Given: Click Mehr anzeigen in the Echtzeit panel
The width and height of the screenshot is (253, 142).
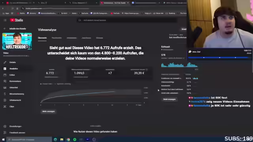Looking at the screenshot, I should pos(169,99).
